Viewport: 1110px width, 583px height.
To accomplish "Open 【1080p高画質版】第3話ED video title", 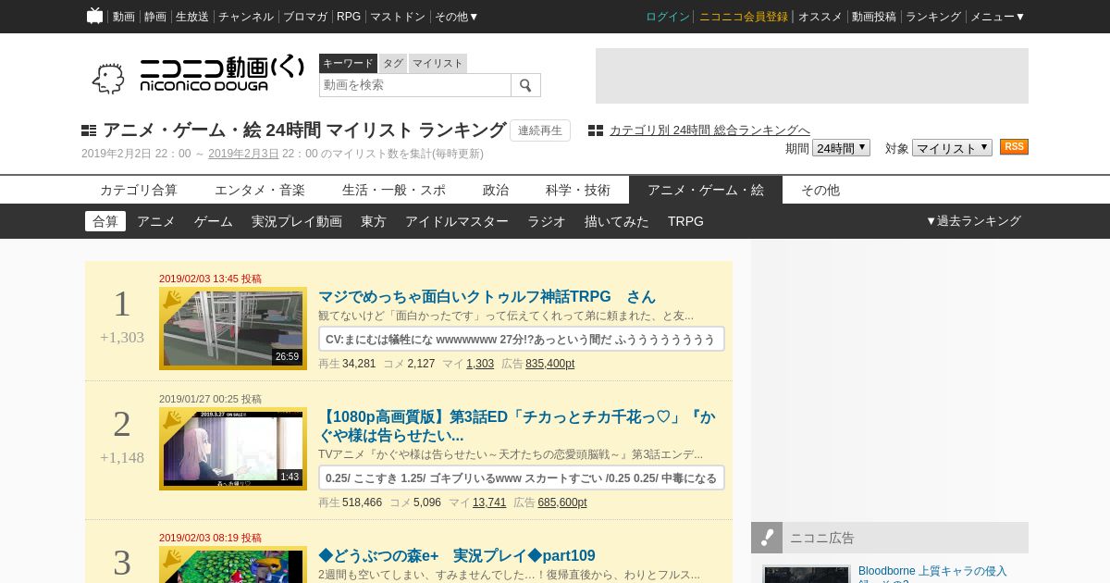I will (x=517, y=427).
